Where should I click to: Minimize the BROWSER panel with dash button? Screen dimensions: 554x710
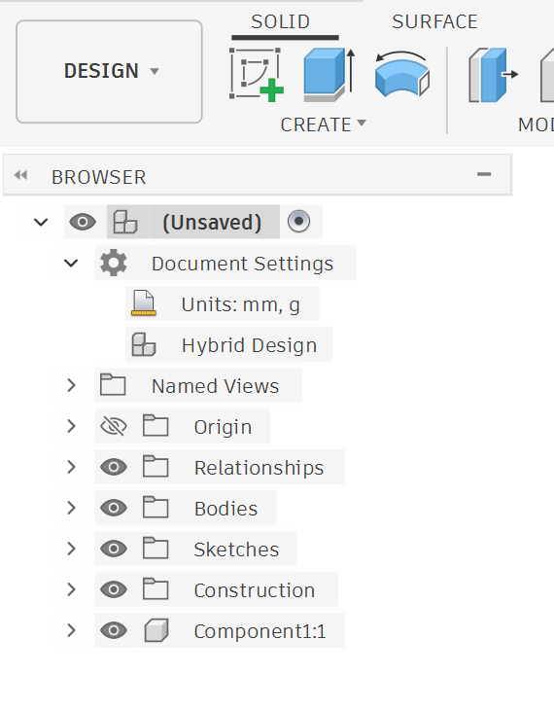pos(484,174)
